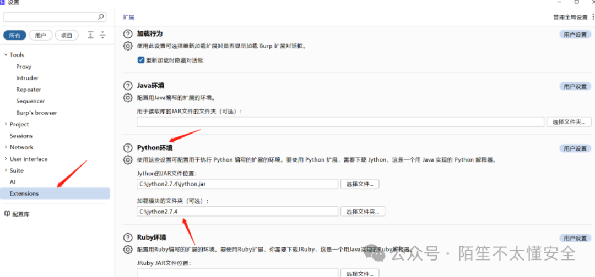Click the help icon beside 加载行为
Screen dimensions: 595x277
(x=128, y=34)
